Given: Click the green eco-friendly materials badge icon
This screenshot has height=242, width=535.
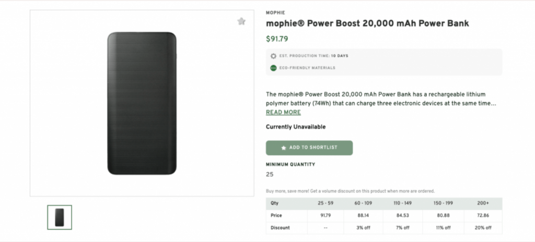Looking at the screenshot, I should (x=273, y=68).
